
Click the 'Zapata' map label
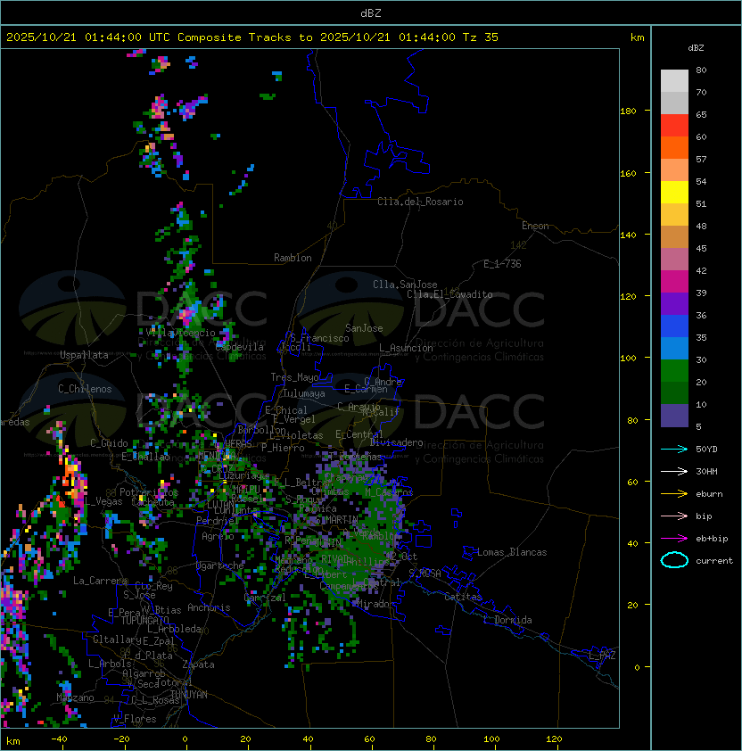pyautogui.click(x=198, y=664)
